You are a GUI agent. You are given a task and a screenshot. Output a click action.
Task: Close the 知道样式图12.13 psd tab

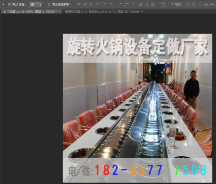(x=142, y=11)
